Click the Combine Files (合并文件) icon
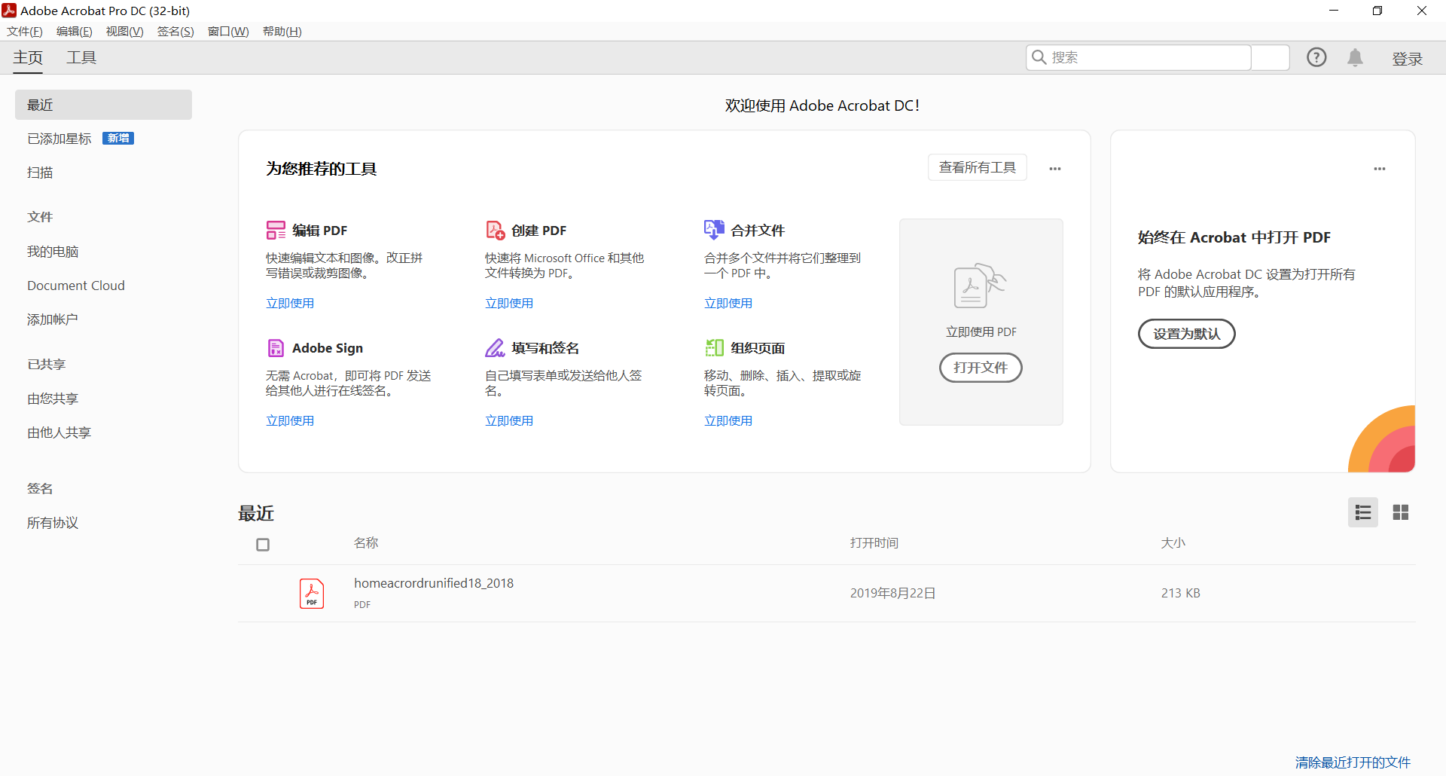Image resolution: width=1446 pixels, height=776 pixels. point(714,230)
